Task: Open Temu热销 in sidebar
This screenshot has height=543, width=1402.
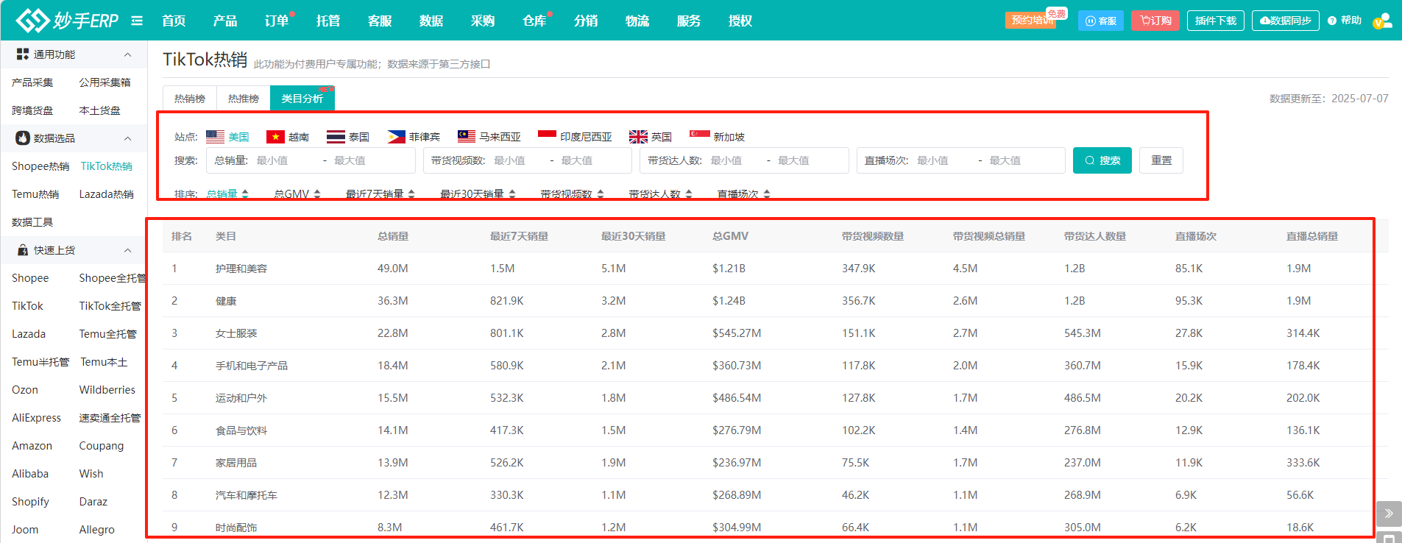Action: 35,194
